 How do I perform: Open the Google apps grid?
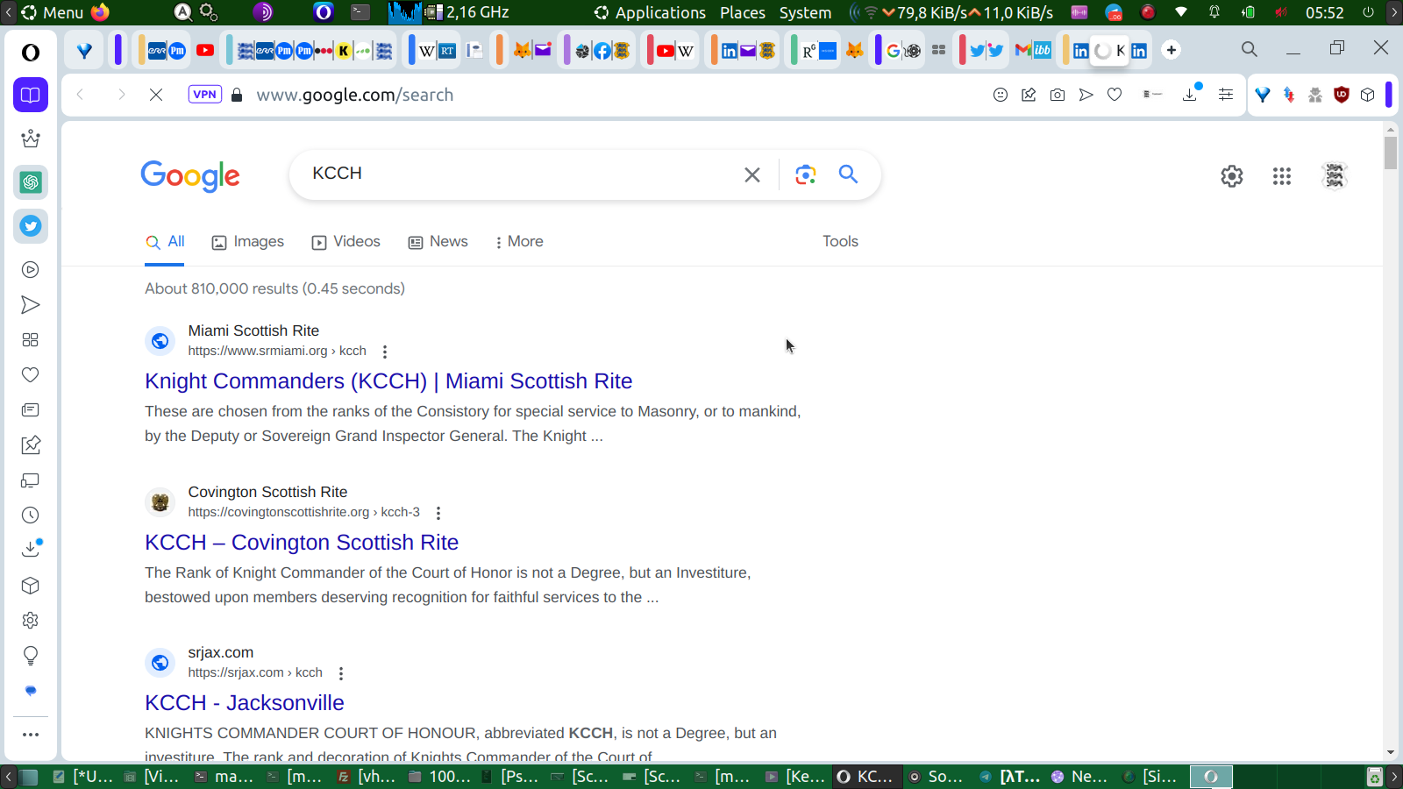[1282, 176]
